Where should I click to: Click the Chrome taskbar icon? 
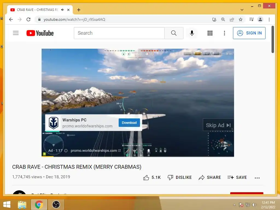click(x=39, y=205)
